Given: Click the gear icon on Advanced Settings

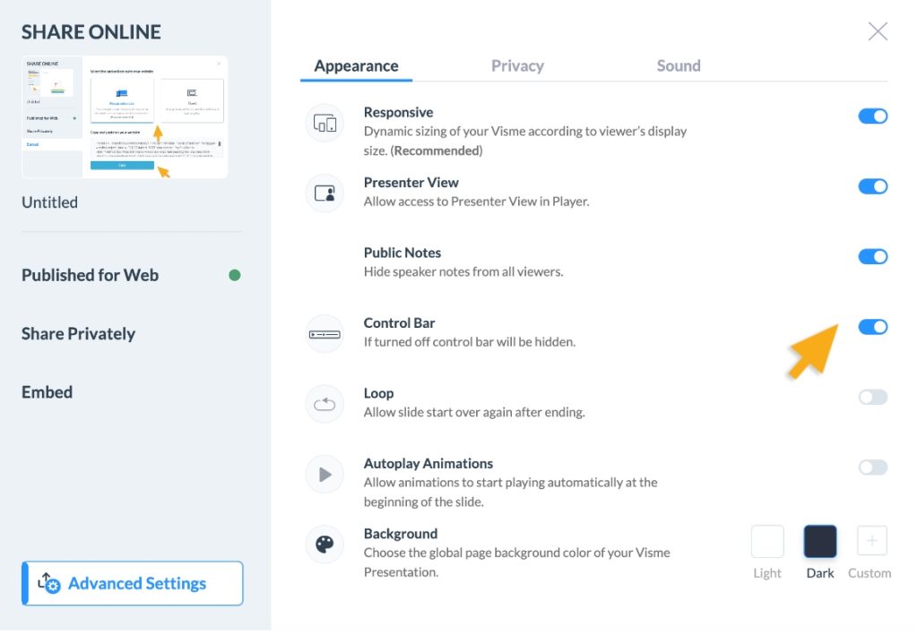Looking at the screenshot, I should pos(54,583).
